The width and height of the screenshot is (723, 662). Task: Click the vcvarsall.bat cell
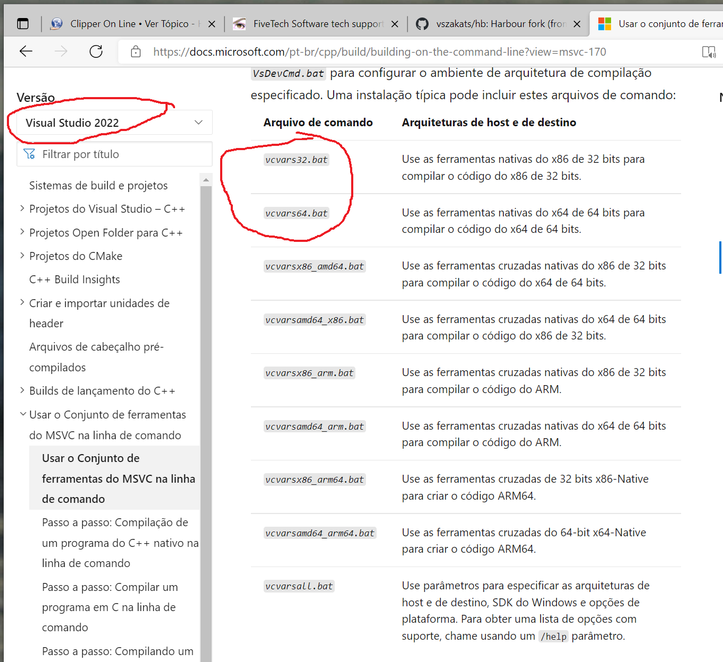coord(299,586)
